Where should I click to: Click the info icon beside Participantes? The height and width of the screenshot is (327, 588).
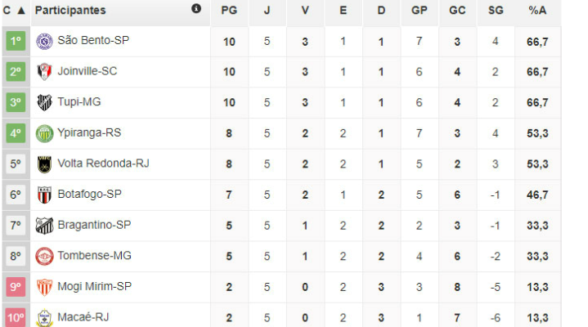(196, 9)
